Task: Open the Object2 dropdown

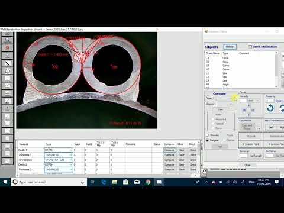Action: (x=231, y=104)
